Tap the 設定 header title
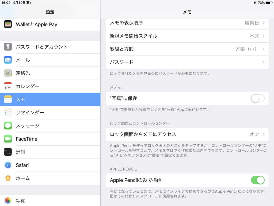Viewport: 274px width, 206px height. (x=50, y=12)
